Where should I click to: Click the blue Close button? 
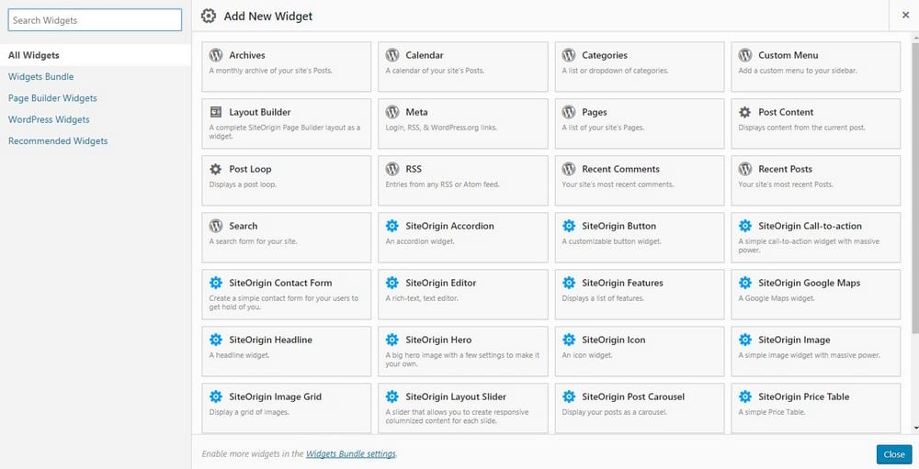[x=894, y=454]
